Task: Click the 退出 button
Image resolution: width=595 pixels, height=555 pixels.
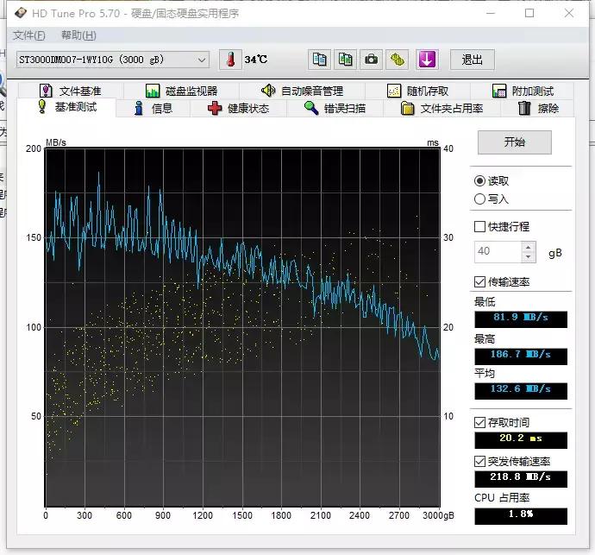Action: pos(472,60)
